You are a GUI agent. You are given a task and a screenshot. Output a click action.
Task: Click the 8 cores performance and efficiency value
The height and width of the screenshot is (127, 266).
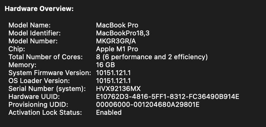(x=152, y=57)
